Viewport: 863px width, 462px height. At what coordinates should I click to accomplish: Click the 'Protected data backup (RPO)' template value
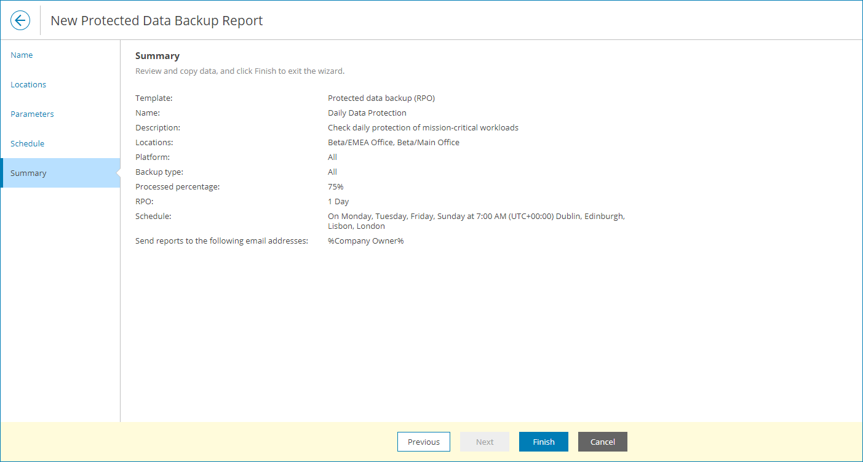(x=381, y=98)
